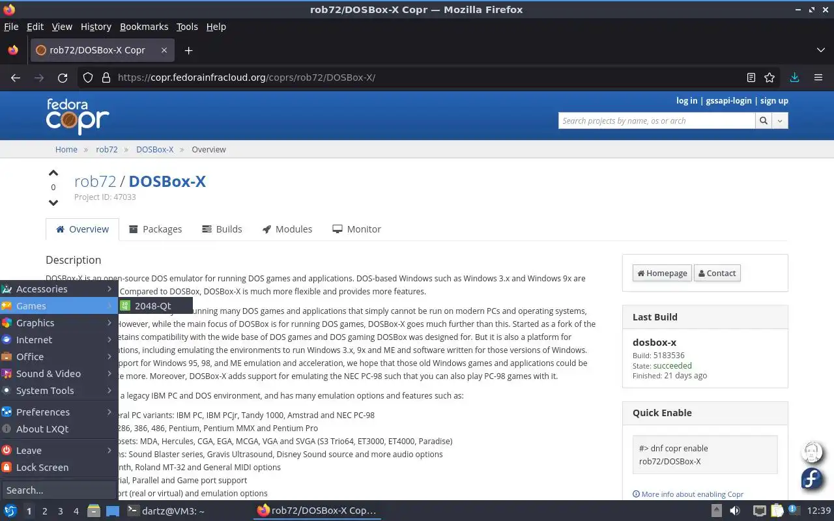This screenshot has width=834, height=521.
Task: Expand the Office menu category
Action: (x=59, y=356)
